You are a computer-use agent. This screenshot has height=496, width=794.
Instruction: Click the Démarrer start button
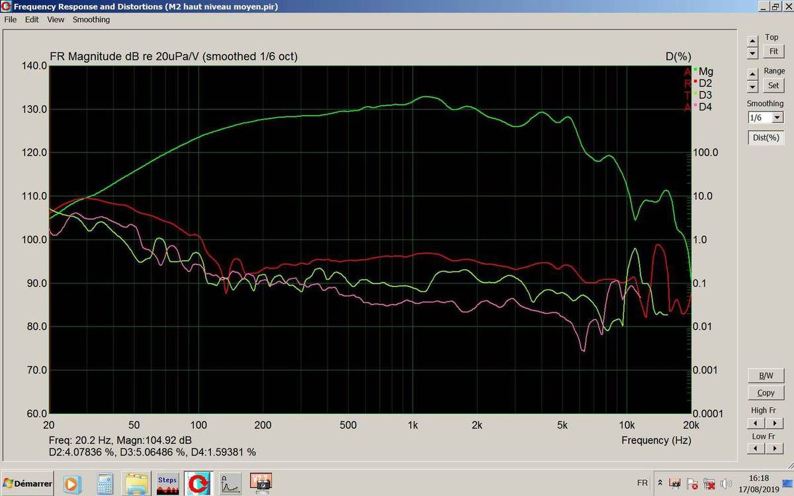coord(27,483)
